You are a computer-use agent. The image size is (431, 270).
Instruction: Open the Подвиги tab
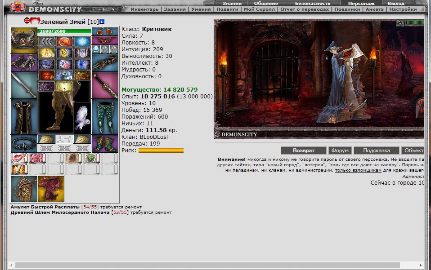tap(227, 9)
